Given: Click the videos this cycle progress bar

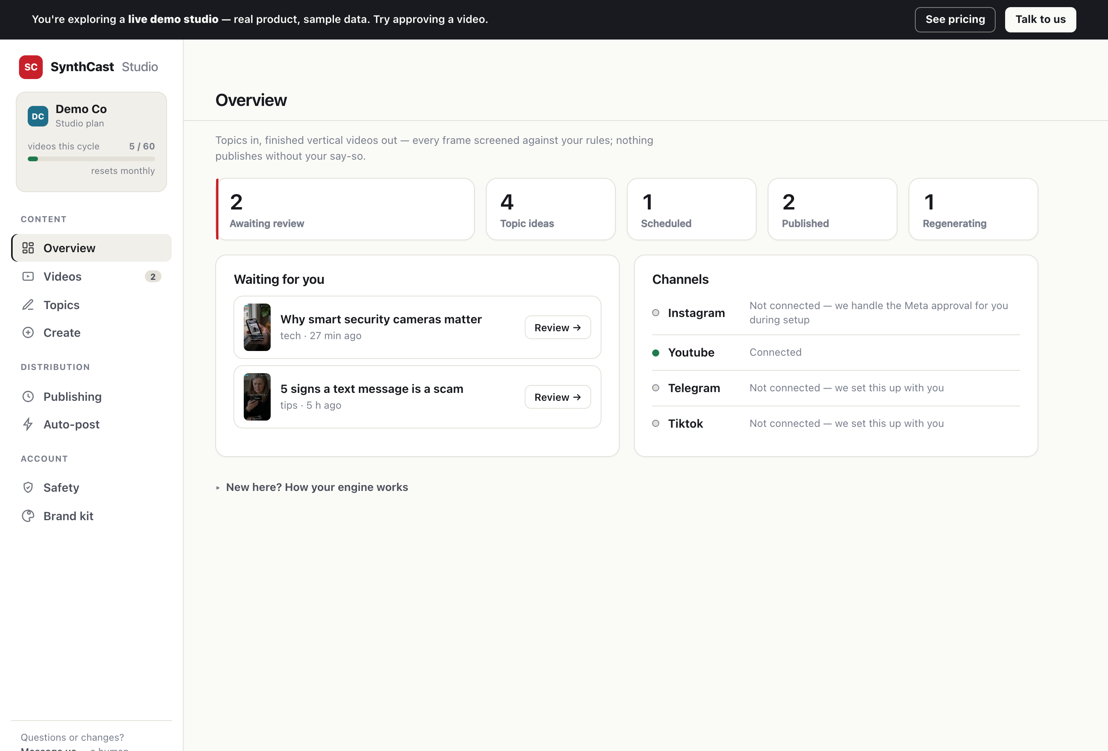Looking at the screenshot, I should point(91,159).
